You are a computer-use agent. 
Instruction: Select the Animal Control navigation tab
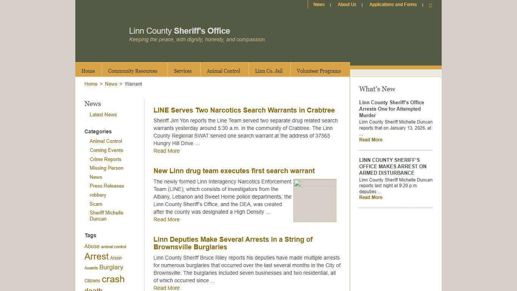click(x=223, y=71)
